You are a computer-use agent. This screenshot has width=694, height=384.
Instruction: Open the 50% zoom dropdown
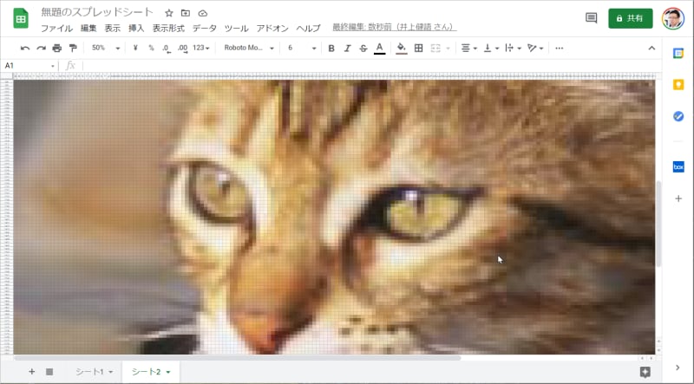coord(106,48)
